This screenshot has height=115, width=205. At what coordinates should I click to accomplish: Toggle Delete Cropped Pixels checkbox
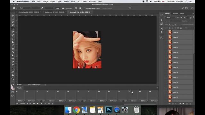pyautogui.click(x=85, y=8)
